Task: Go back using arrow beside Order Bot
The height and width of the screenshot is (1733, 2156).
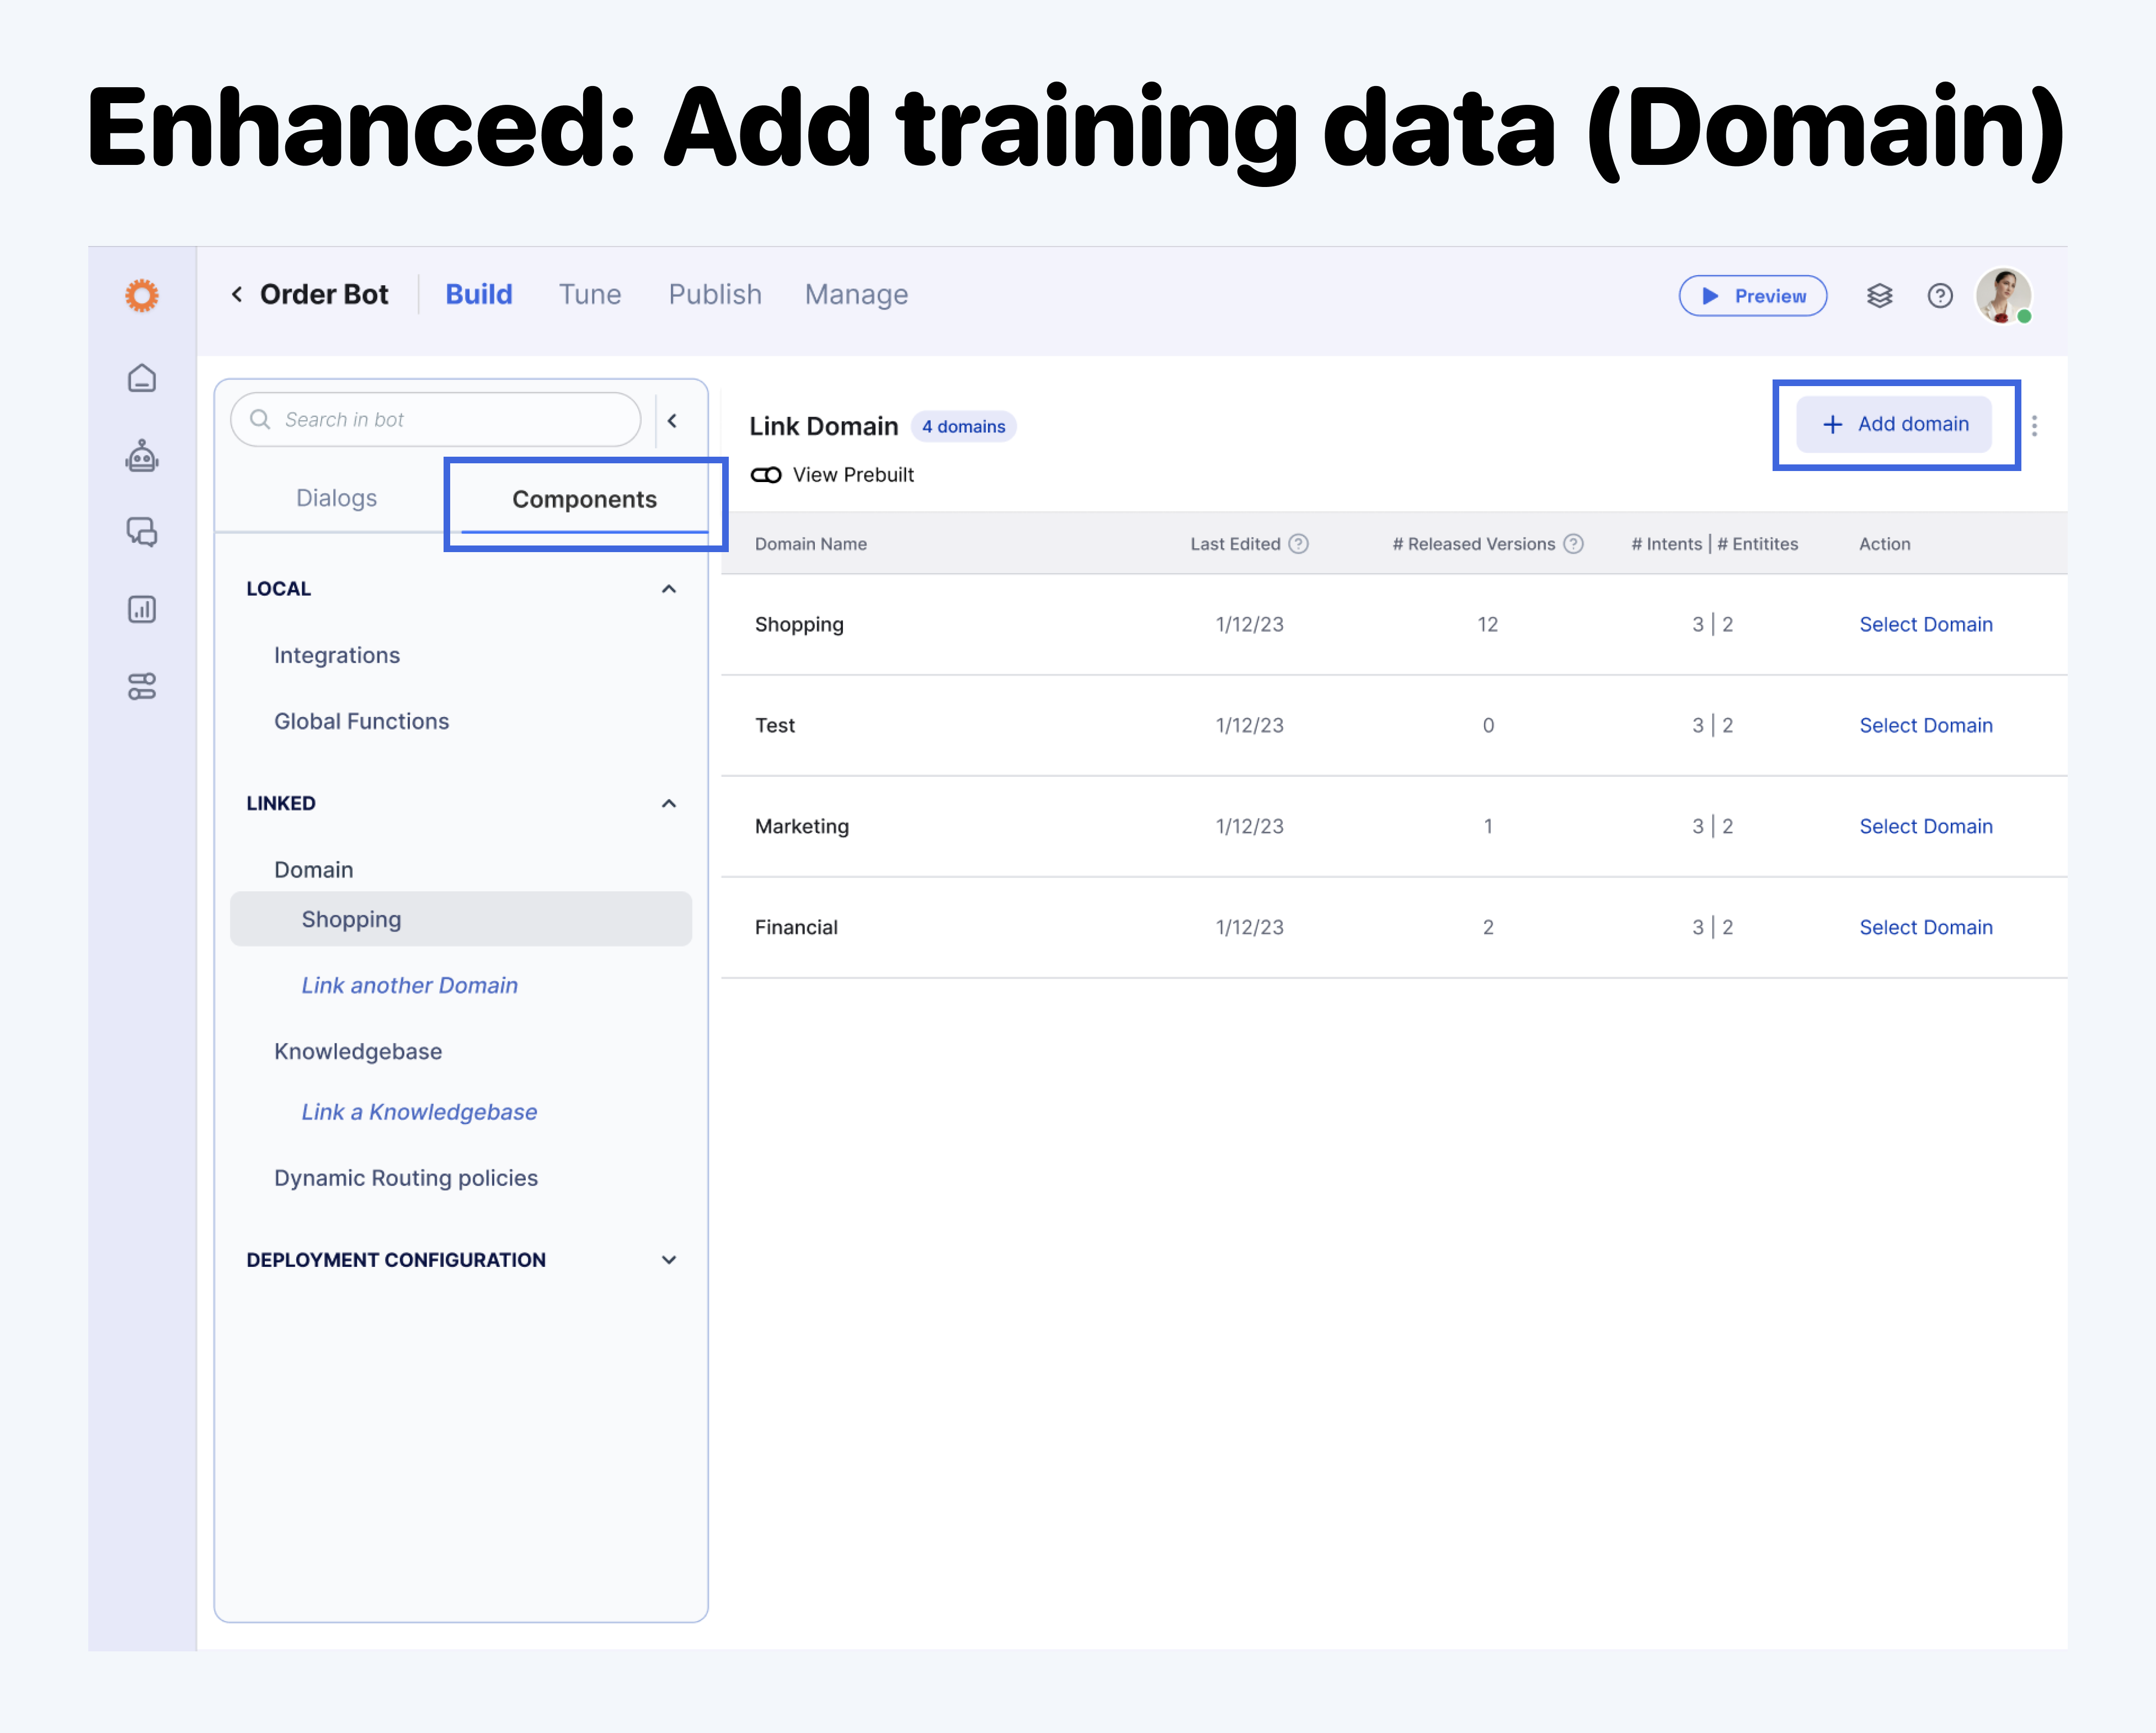Action: point(237,294)
